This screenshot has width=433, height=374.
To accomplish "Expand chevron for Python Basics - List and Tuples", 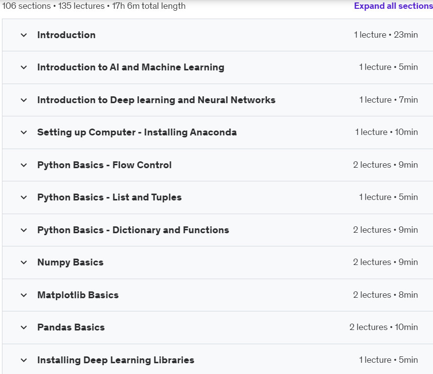I will click(x=24, y=198).
